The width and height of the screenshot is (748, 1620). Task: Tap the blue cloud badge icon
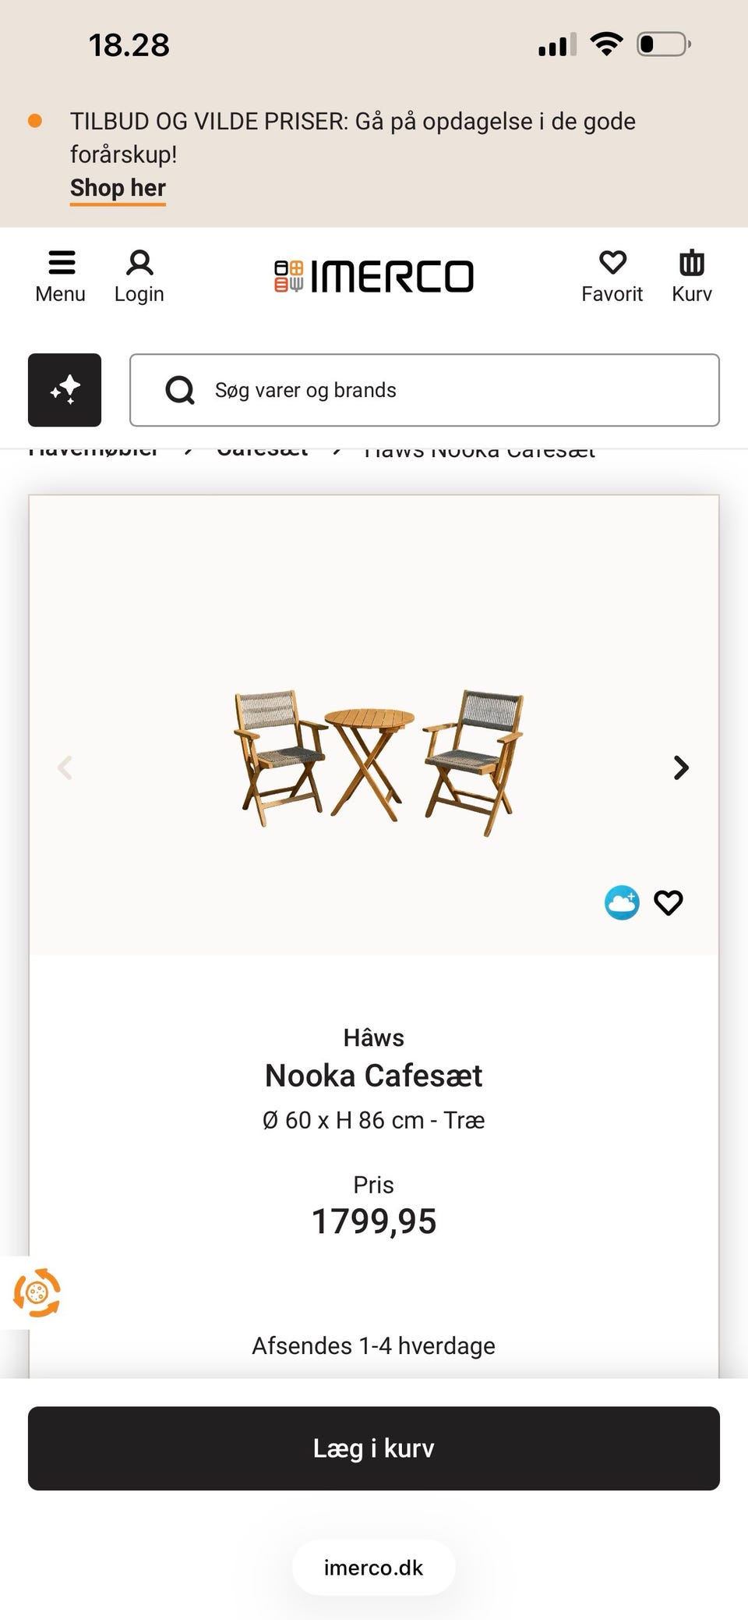click(x=622, y=902)
